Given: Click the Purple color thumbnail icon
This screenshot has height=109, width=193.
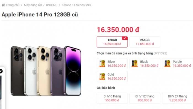Looking at the screenshot, I should (x=167, y=64).
